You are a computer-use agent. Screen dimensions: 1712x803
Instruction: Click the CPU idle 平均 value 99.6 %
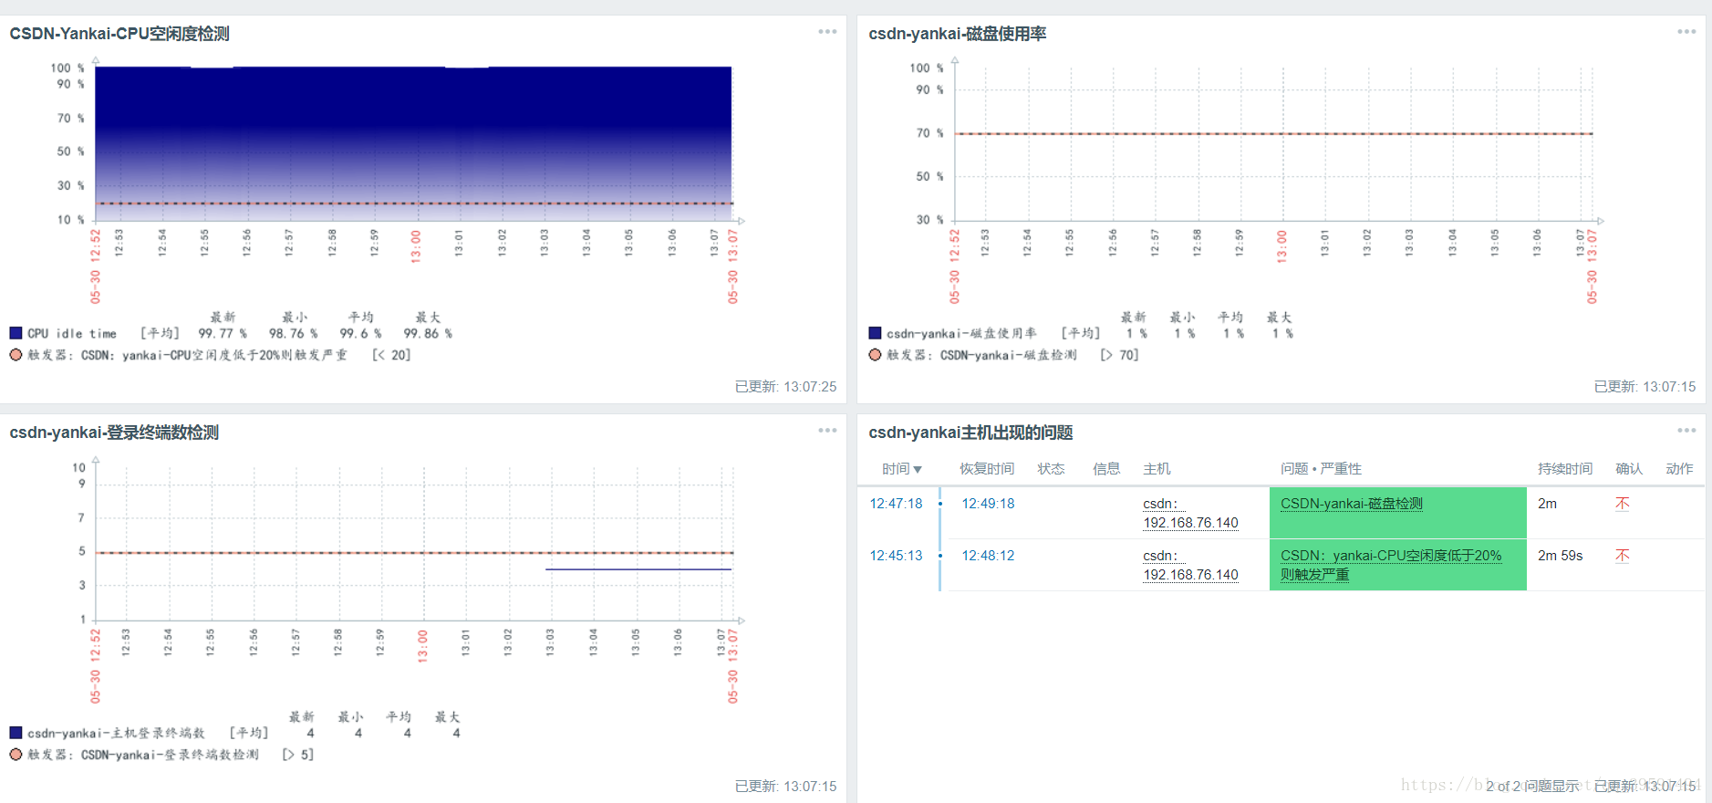click(360, 334)
